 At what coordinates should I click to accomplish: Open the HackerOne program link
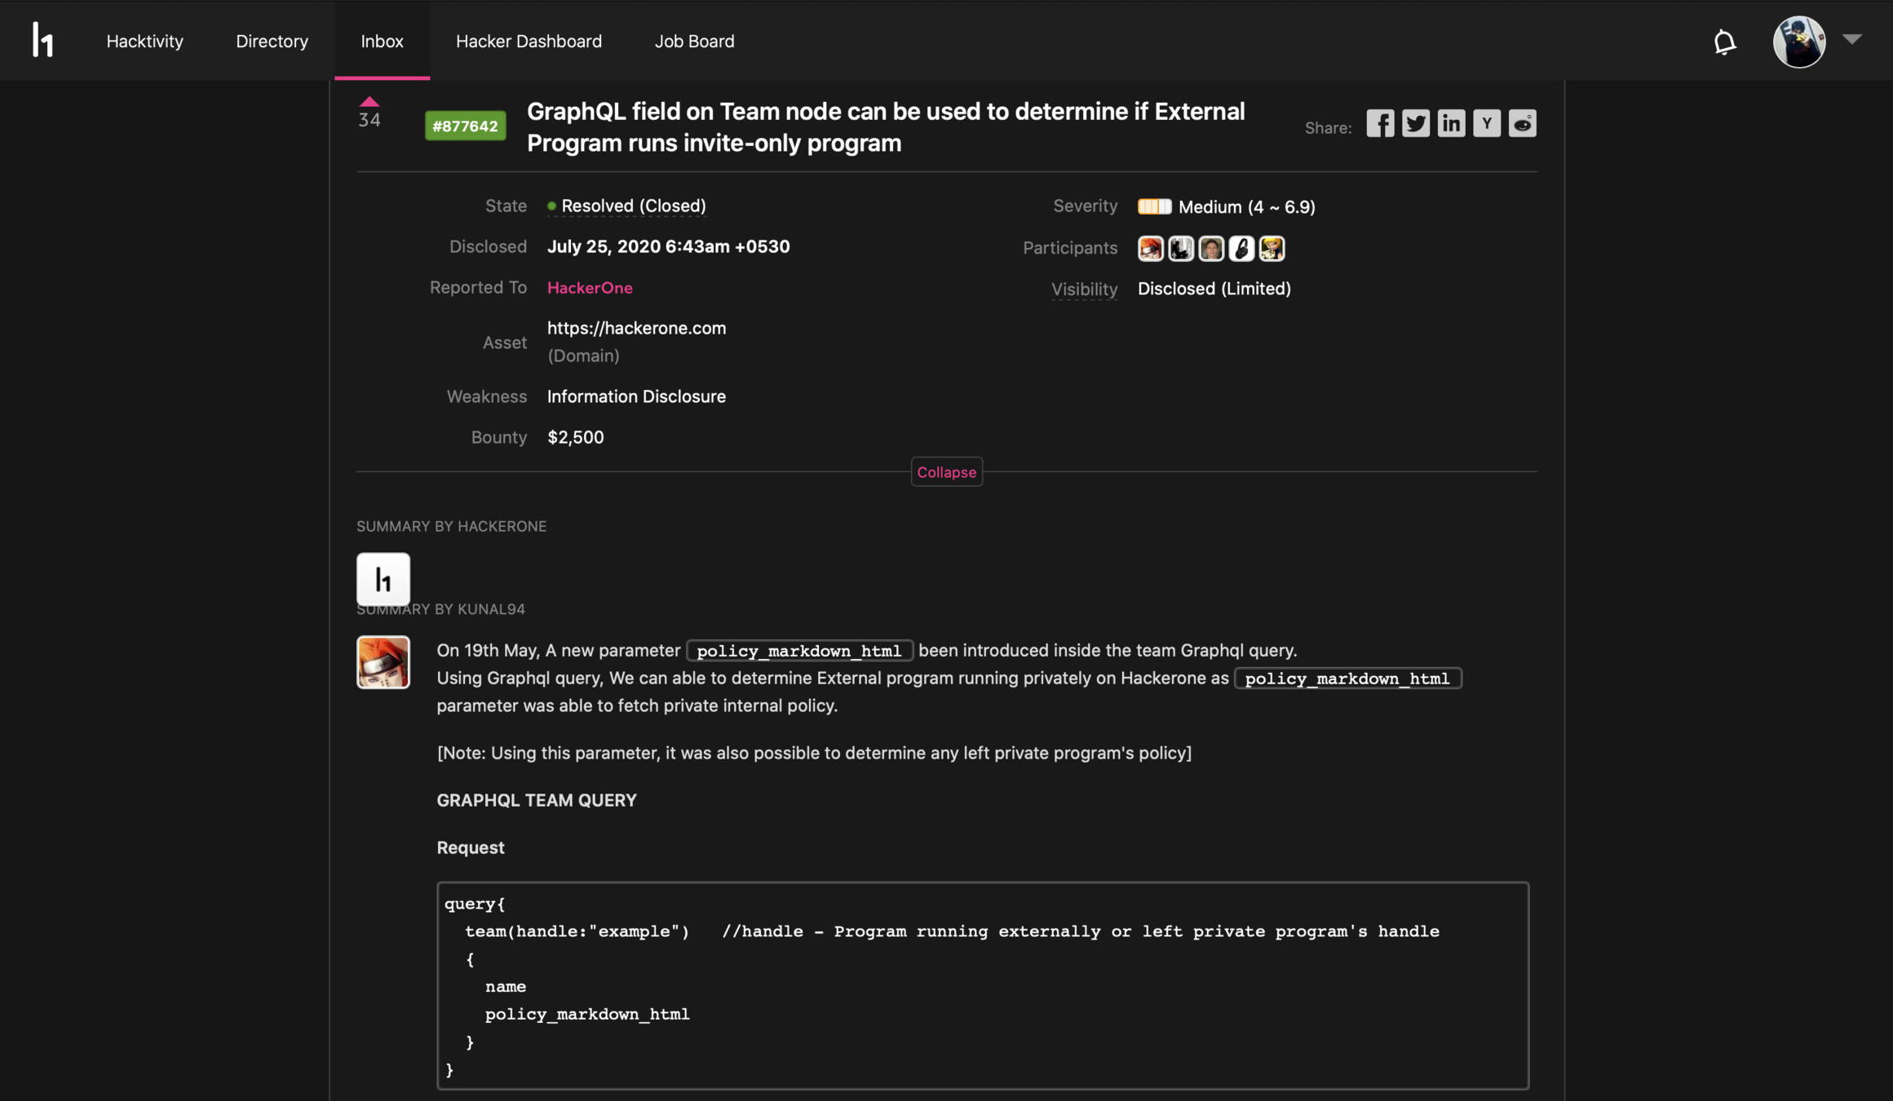tap(589, 288)
